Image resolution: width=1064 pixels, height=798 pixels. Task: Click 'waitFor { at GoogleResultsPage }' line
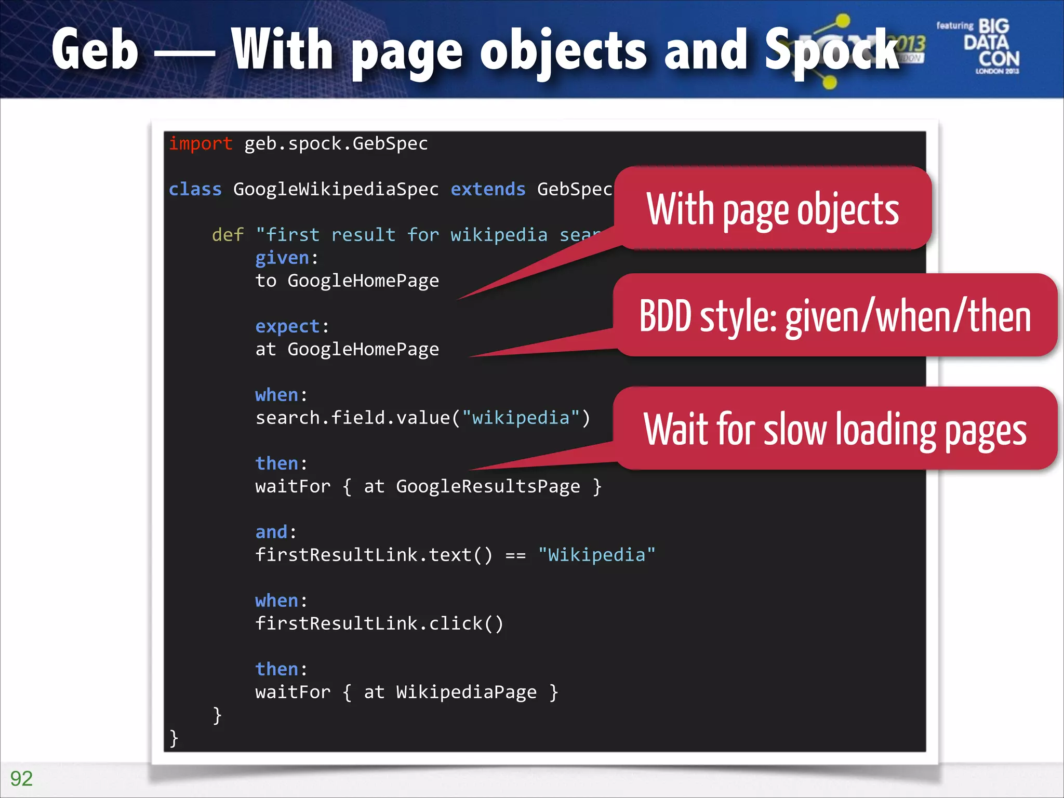click(x=429, y=487)
